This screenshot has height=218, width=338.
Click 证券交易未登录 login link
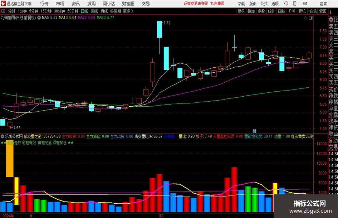[x=196, y=4]
